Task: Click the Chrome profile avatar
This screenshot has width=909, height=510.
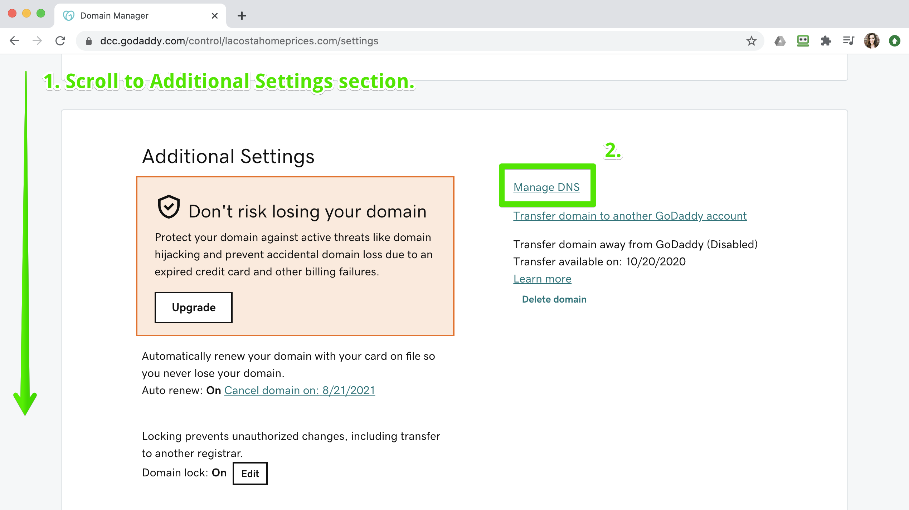Action: tap(871, 41)
